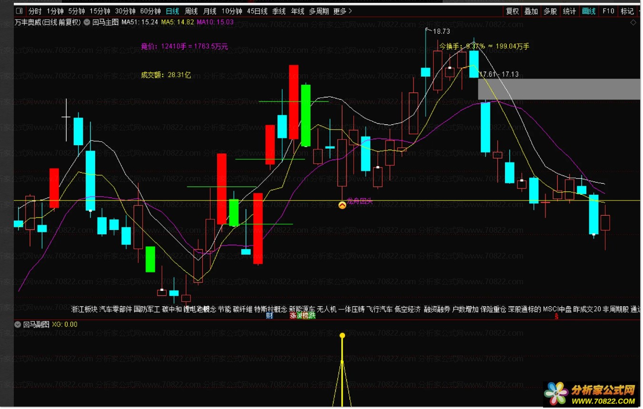The width and height of the screenshot is (643, 409).
Task: Click the 龙舟回头 signal arrow icon
Action: tap(342, 205)
